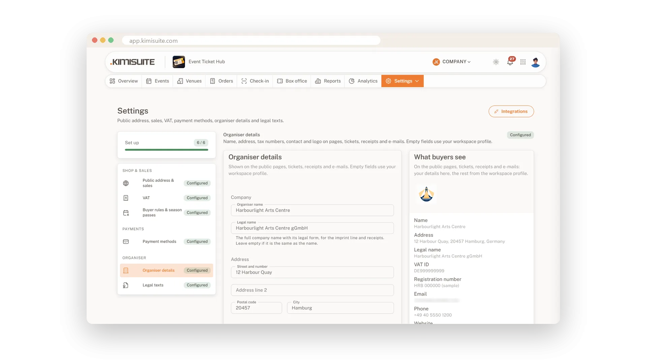Open the Orders tab
Viewport: 647px width, 364px height.
click(x=221, y=81)
